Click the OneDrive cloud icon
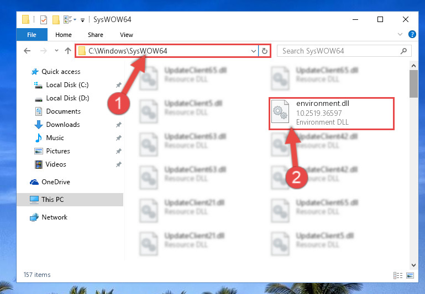Image resolution: width=425 pixels, height=294 pixels. coord(34,182)
